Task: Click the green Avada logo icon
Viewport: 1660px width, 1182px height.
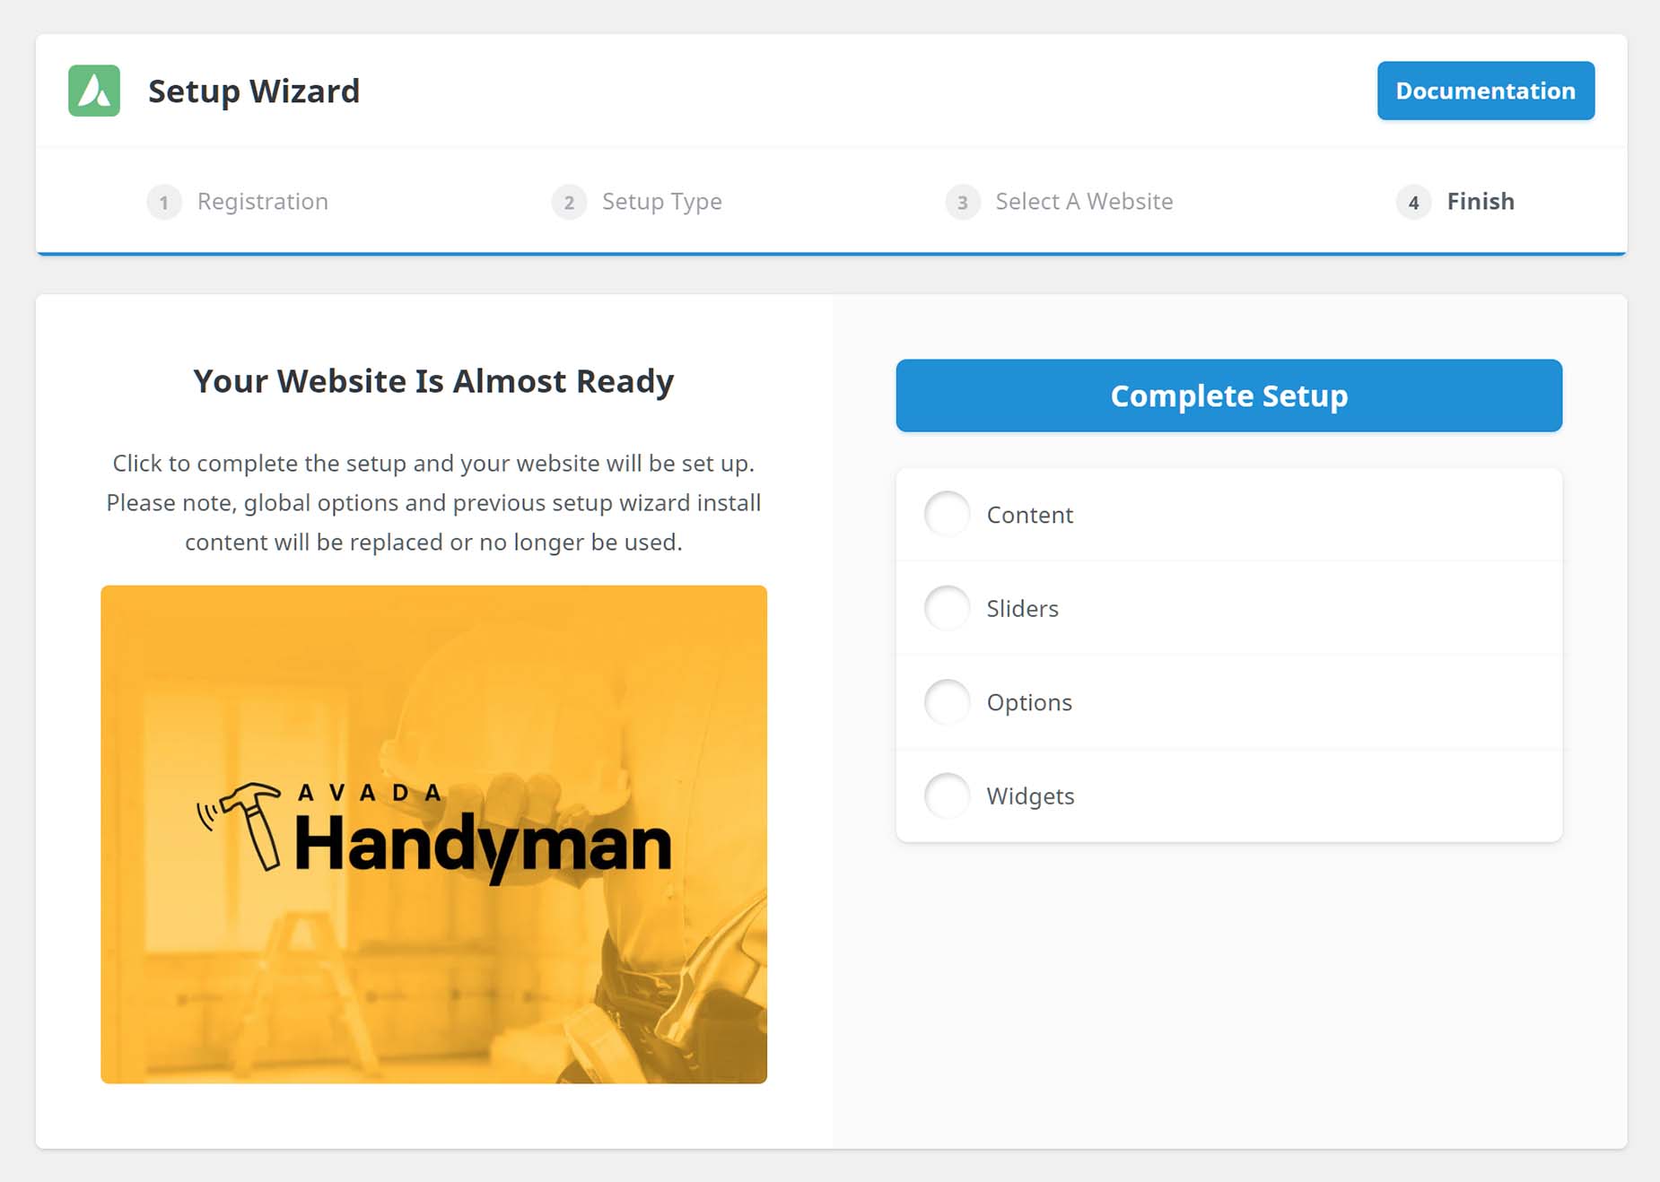Action: [x=94, y=91]
